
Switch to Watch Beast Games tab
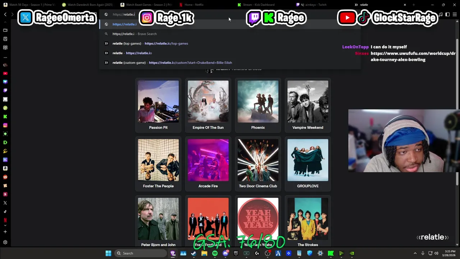point(146,5)
